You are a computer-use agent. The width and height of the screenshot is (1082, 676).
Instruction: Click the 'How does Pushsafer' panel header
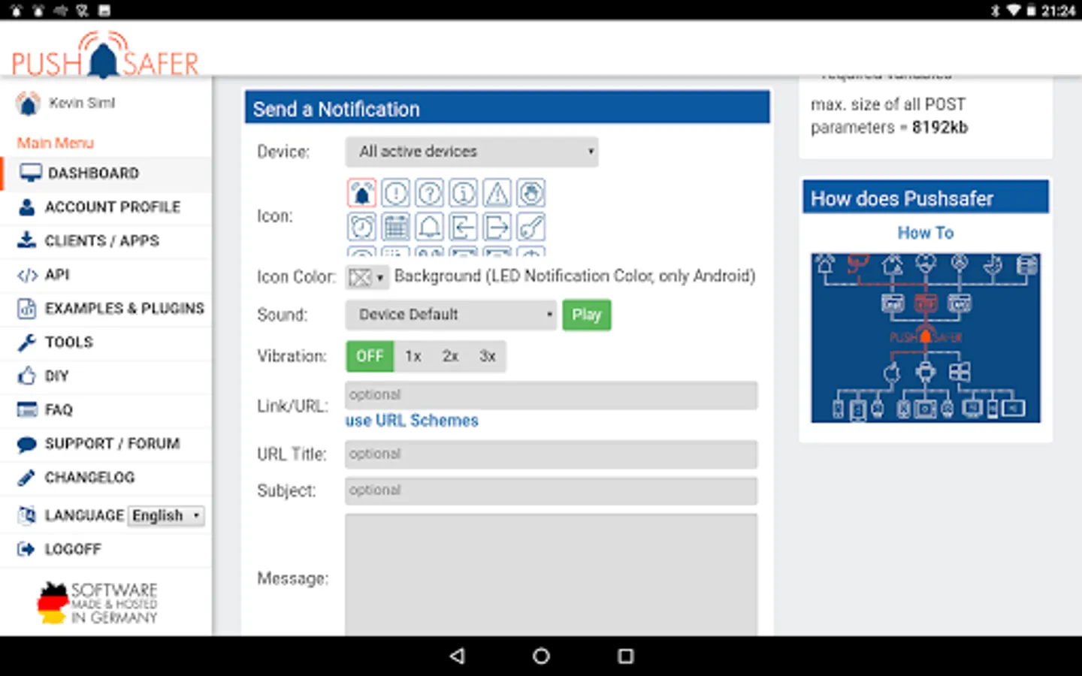click(926, 197)
